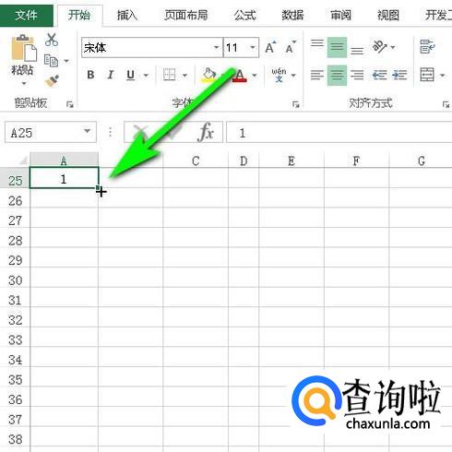
Task: Open the 文件 menu
Action: pyautogui.click(x=26, y=15)
